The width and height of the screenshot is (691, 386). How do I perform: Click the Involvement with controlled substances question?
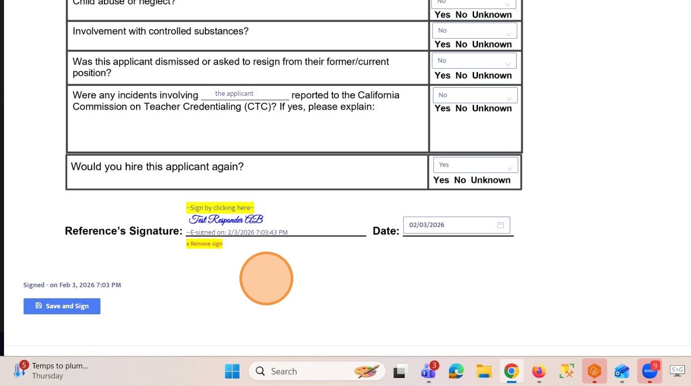[161, 31]
